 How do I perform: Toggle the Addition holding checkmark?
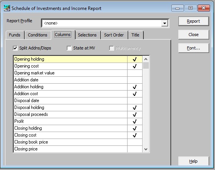(135, 87)
